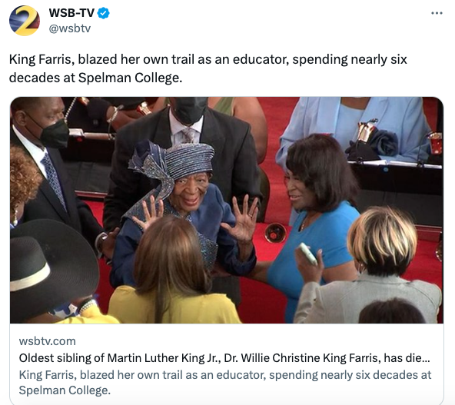Open the WSB-TV profile avatar
Screen dimensions: 455x405
[x=25, y=21]
